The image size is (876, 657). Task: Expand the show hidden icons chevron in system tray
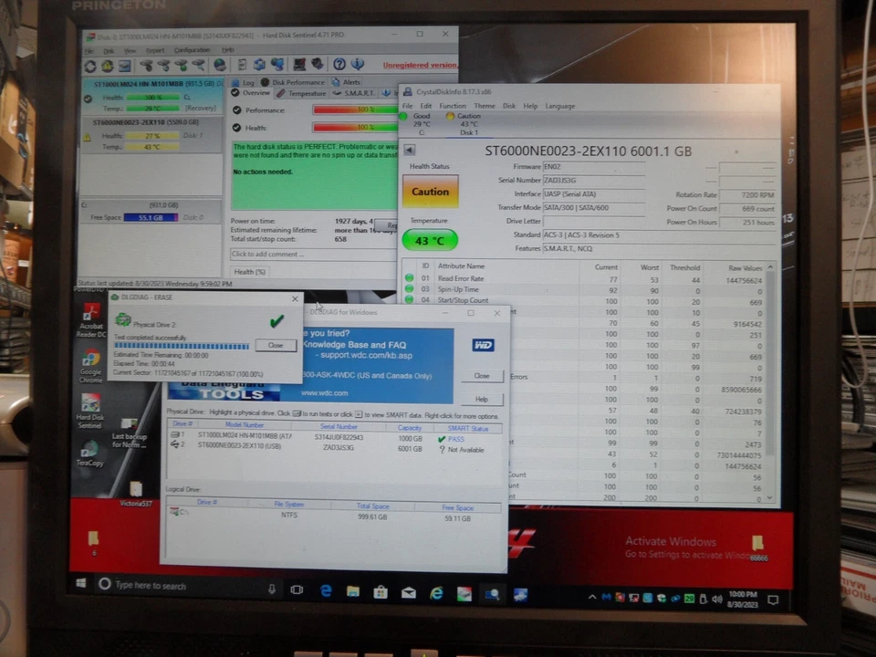click(x=592, y=598)
